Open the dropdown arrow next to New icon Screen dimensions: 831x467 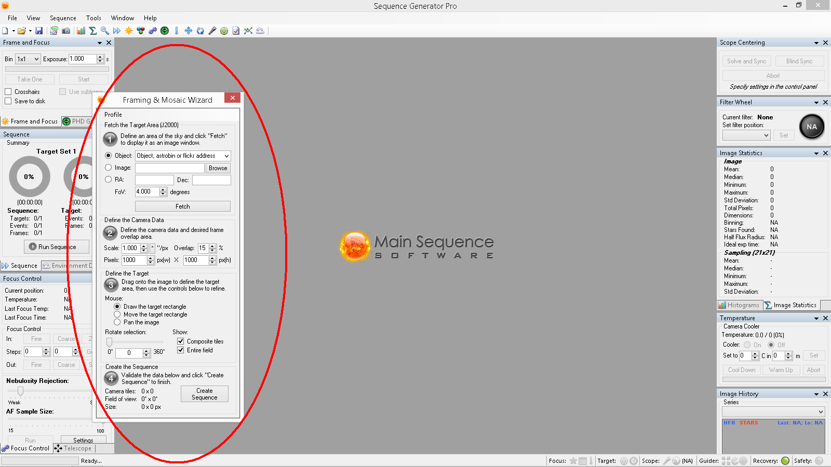click(x=14, y=31)
